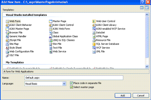This screenshot has width=151, height=100.
Task: Click the "AJAX Web Form" label
Action: [x=61, y=29]
